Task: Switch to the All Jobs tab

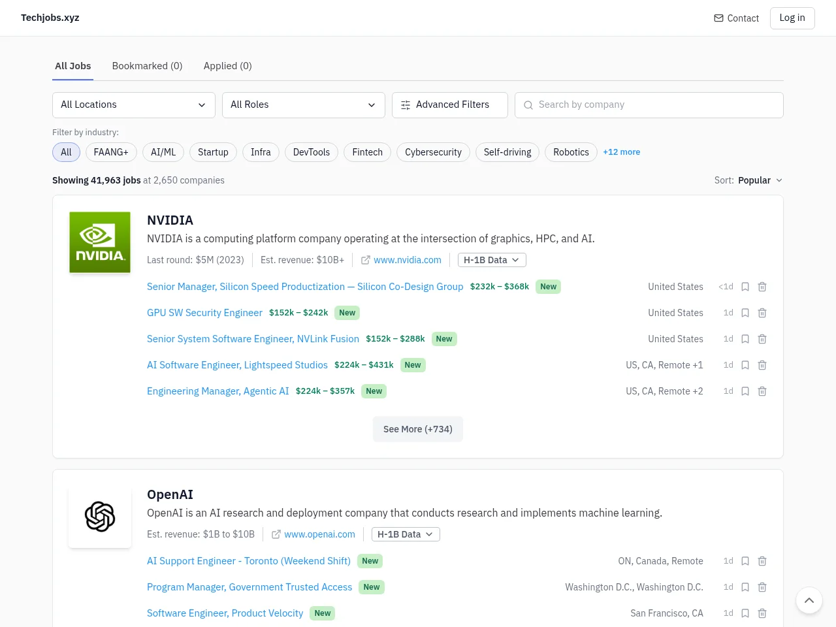Action: pos(73,66)
